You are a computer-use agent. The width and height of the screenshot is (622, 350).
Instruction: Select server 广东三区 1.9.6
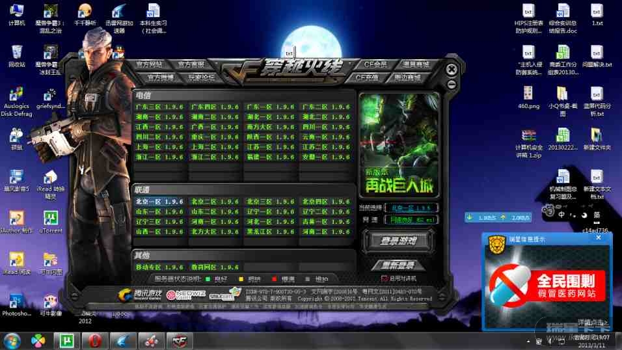[159, 107]
